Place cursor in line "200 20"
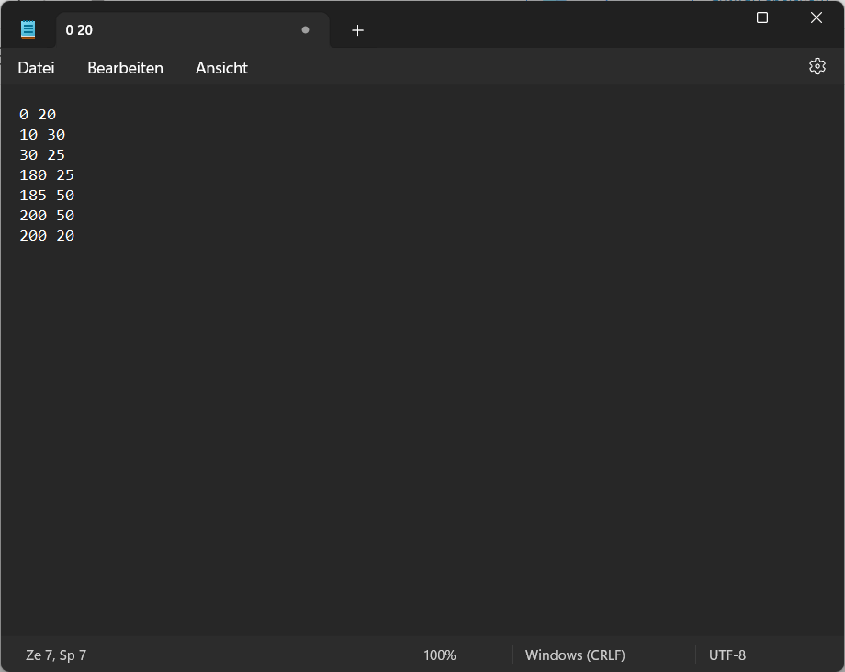845x672 pixels. click(47, 236)
